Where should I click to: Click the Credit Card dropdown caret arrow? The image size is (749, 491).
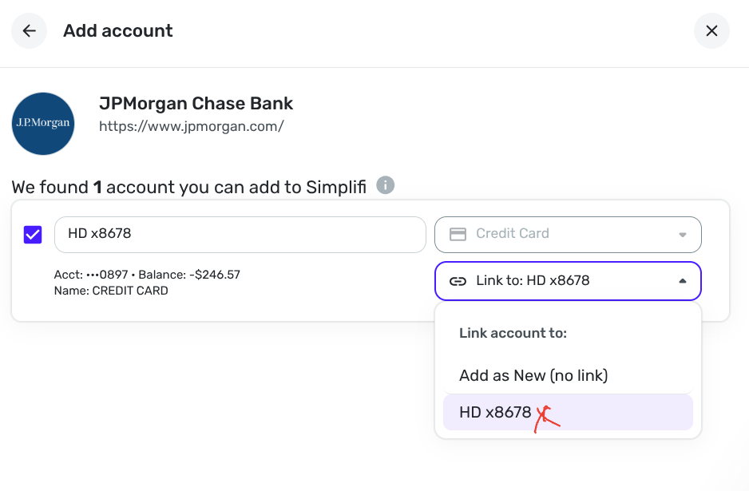(x=682, y=235)
